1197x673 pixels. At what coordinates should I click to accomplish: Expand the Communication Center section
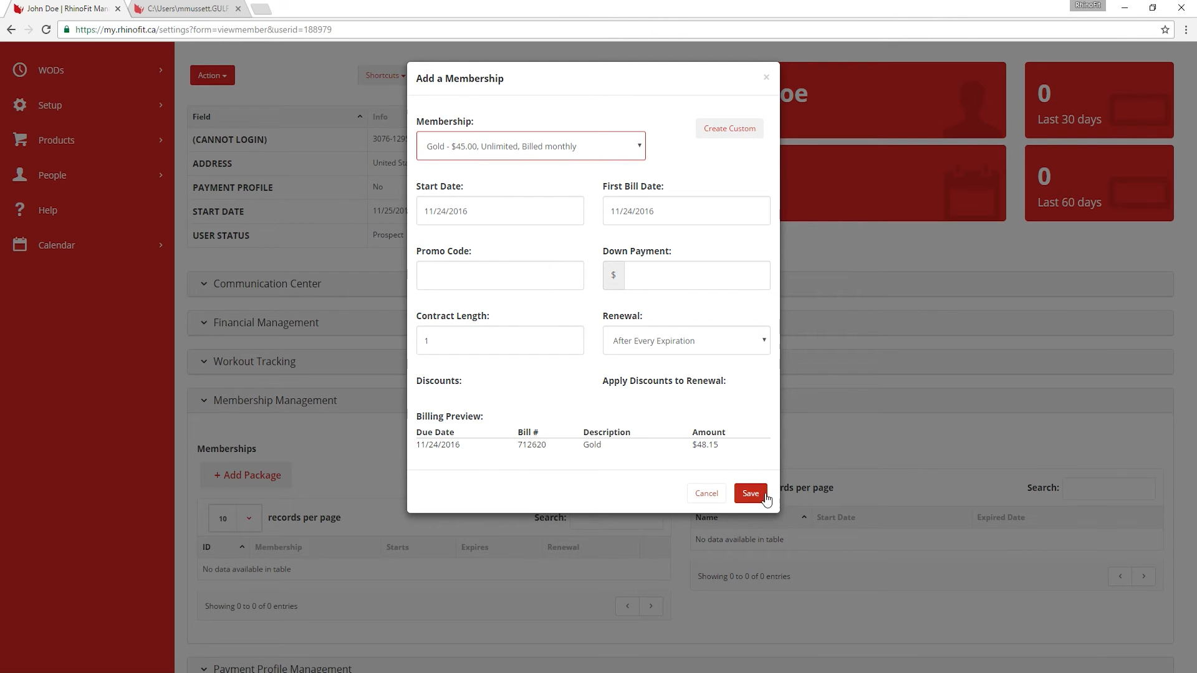point(267,284)
